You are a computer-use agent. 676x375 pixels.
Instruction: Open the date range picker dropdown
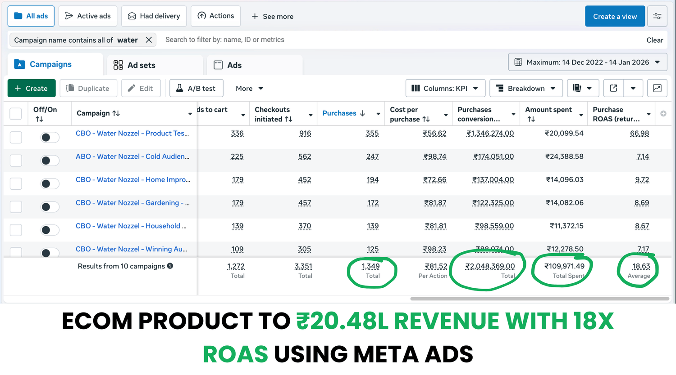[588, 62]
